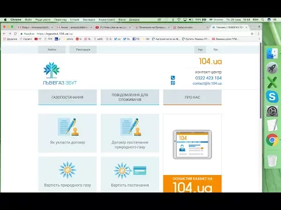Click the browser back arrow
281x210 pixels.
tap(4, 34)
